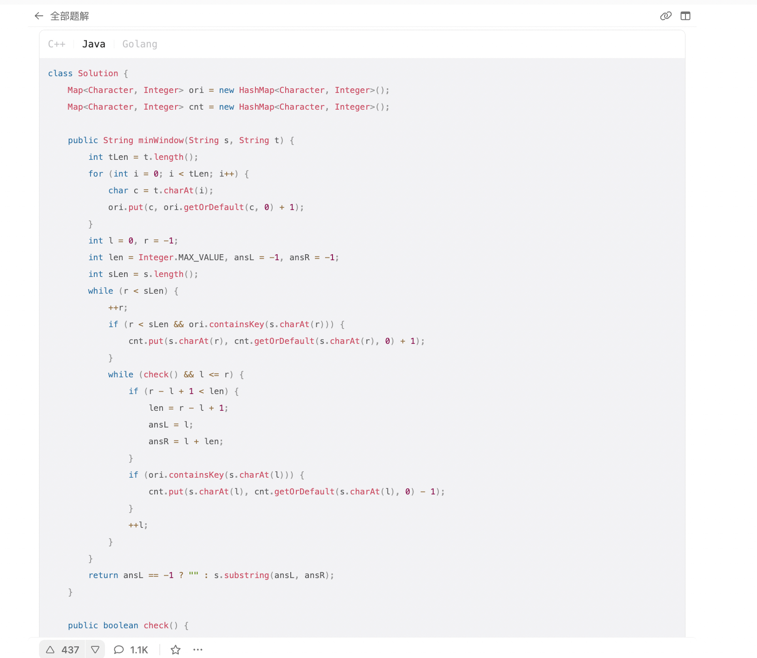757x658 pixels.
Task: Click the 'ori.put(c, ori.getOrDefault' line
Action: pos(206,207)
